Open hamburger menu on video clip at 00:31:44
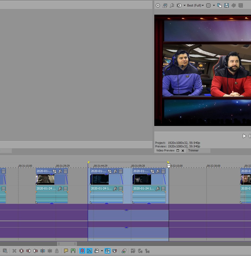The image size is (251, 256). (121, 171)
